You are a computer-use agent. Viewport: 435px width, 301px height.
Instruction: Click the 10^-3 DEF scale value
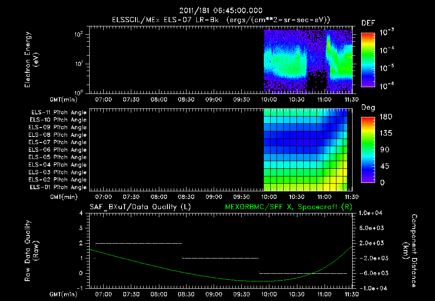tap(387, 32)
